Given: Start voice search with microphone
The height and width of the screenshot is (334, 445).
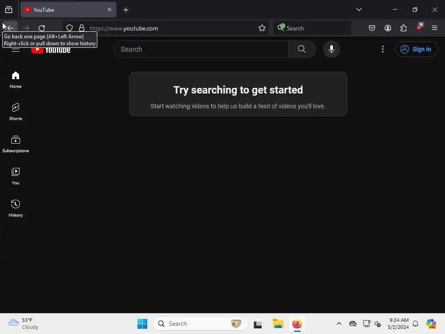Looking at the screenshot, I should (331, 49).
